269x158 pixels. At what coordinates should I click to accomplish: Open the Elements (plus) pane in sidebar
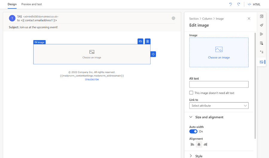tap(262, 16)
